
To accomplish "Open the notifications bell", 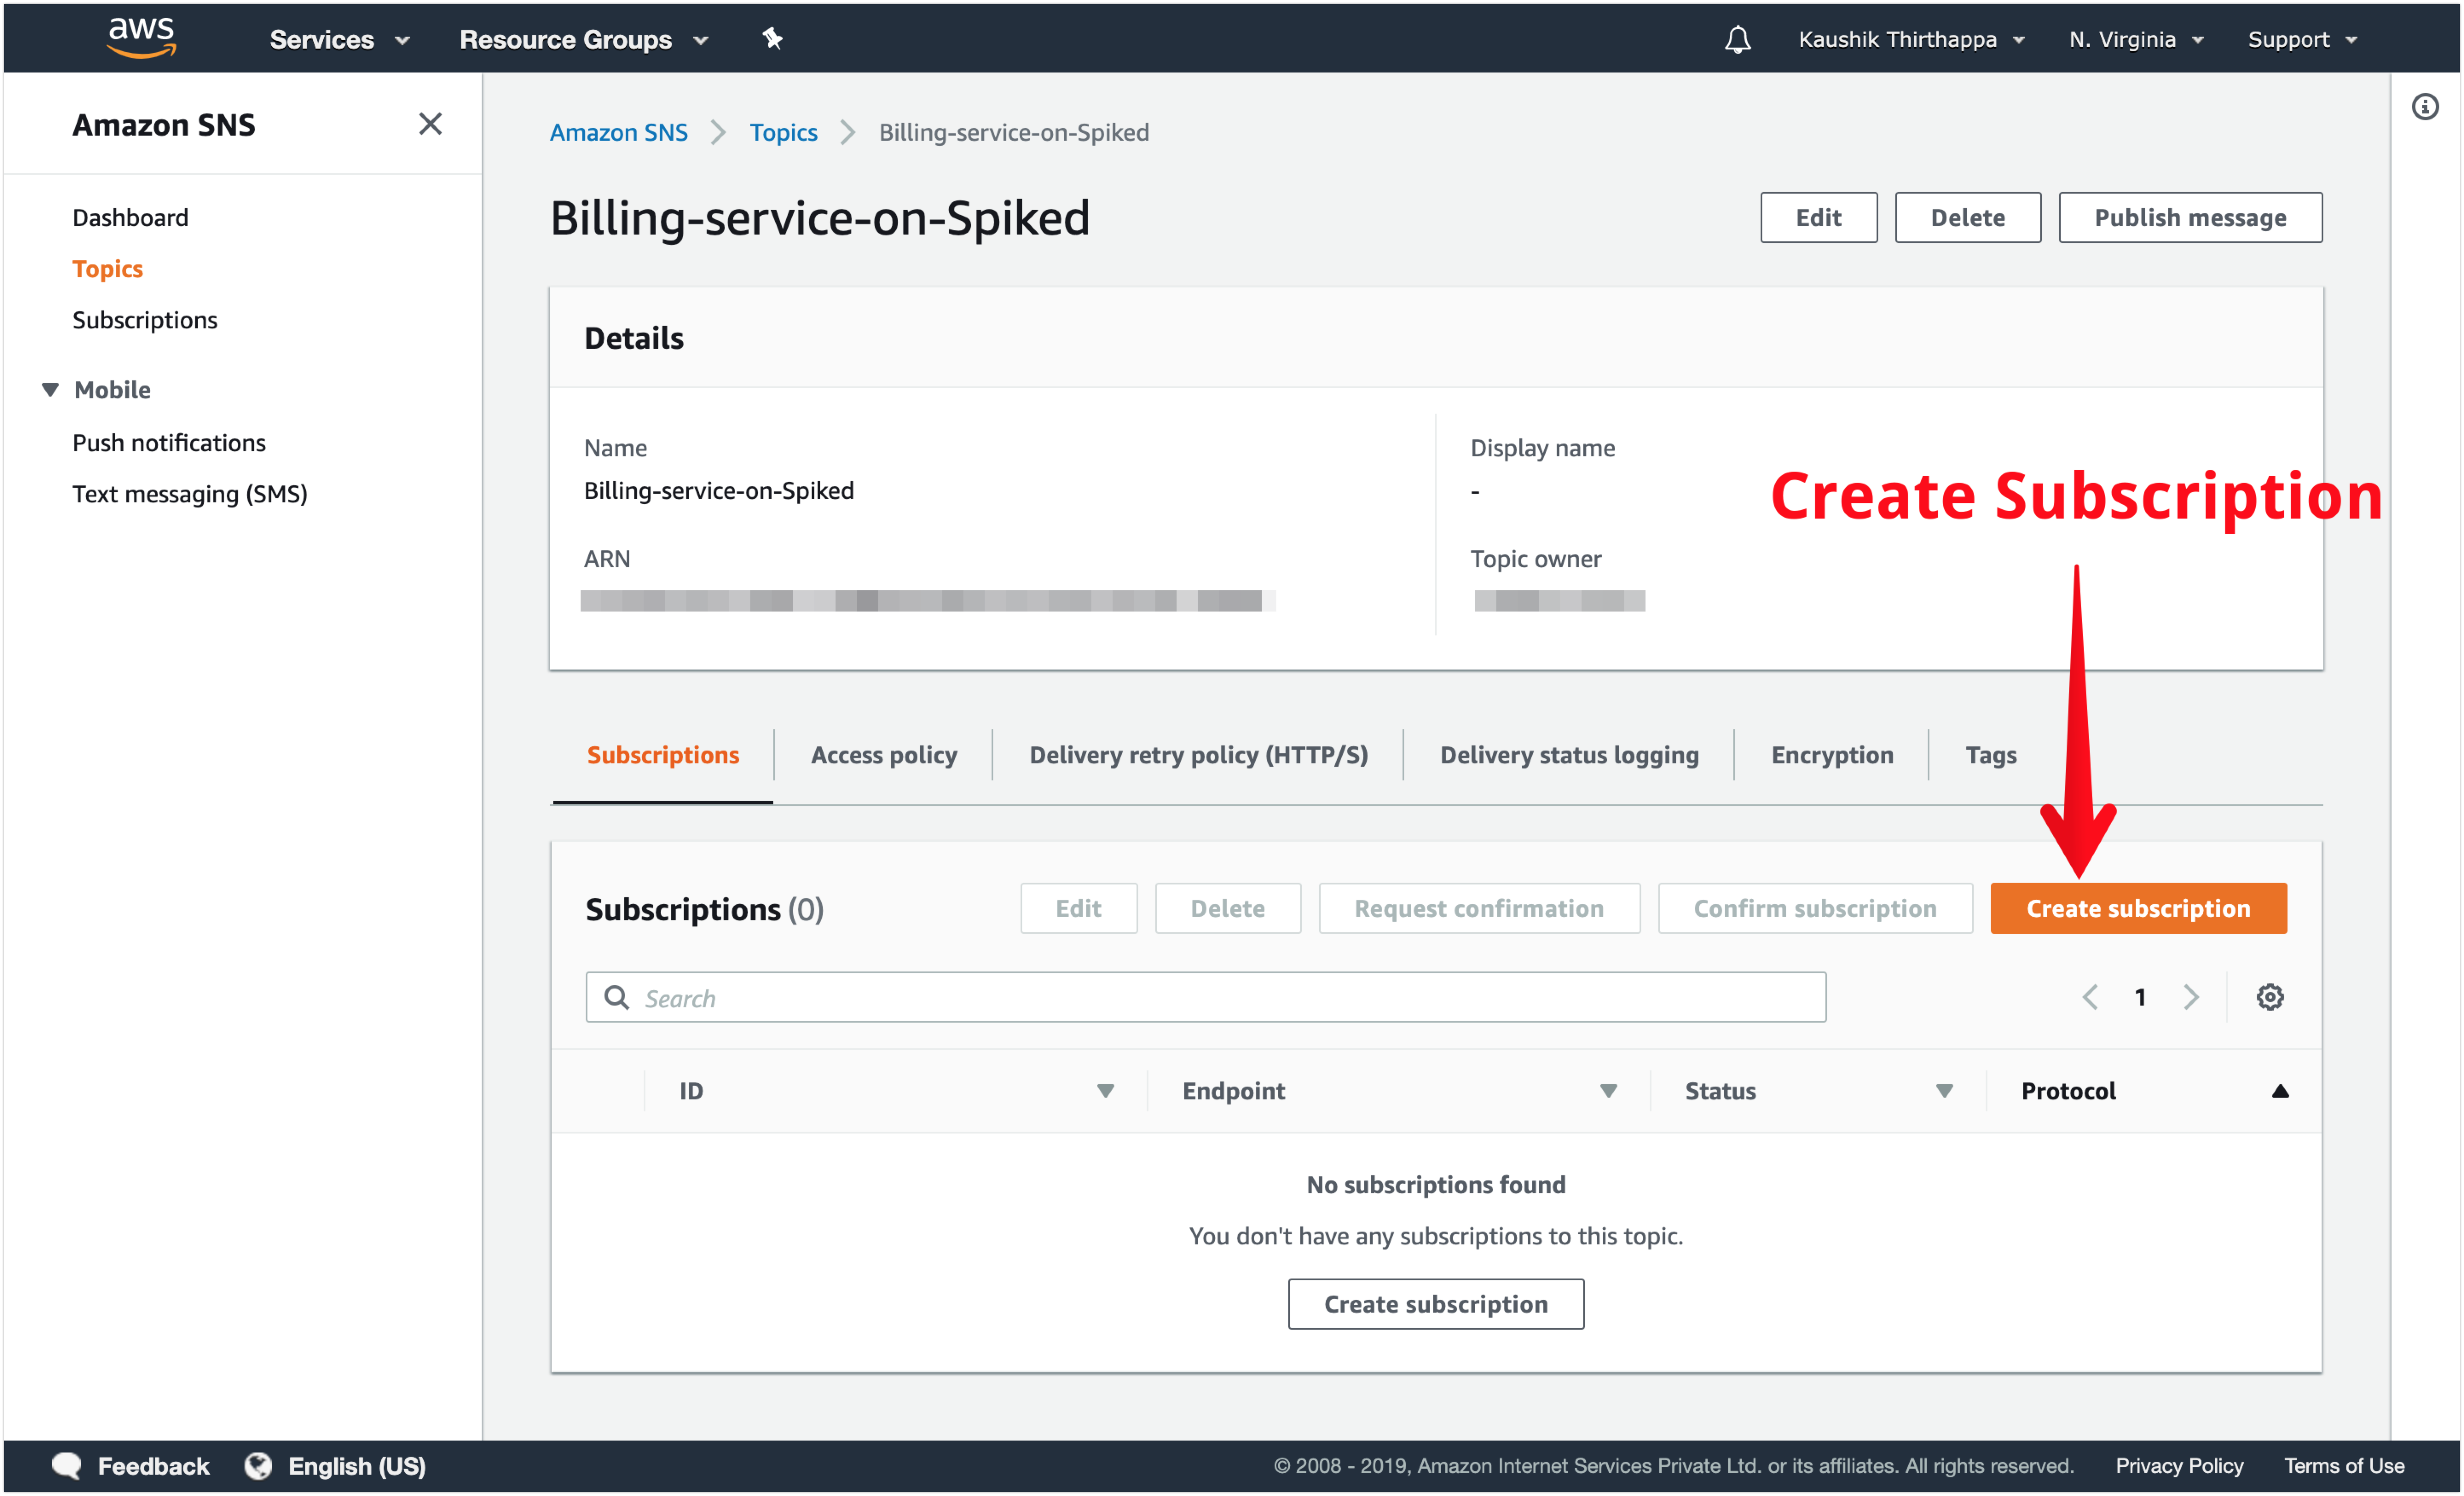I will click(1738, 39).
